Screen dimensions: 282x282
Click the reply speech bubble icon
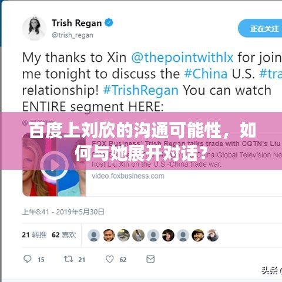[x=27, y=259]
